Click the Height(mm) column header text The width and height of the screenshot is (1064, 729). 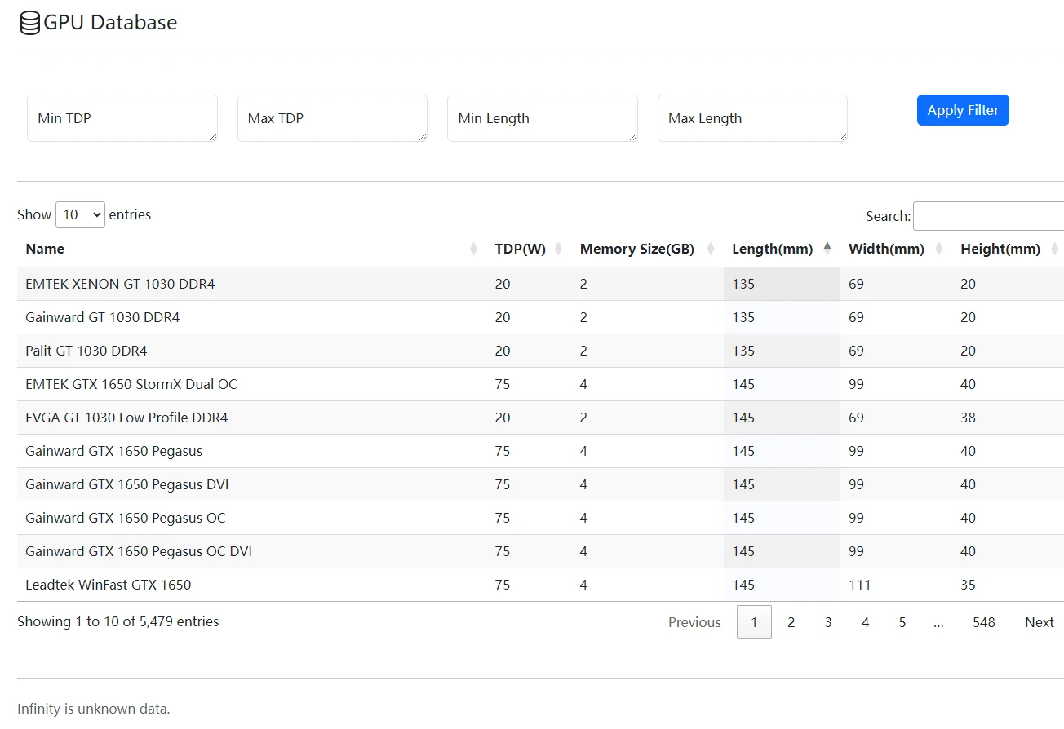coord(1000,249)
